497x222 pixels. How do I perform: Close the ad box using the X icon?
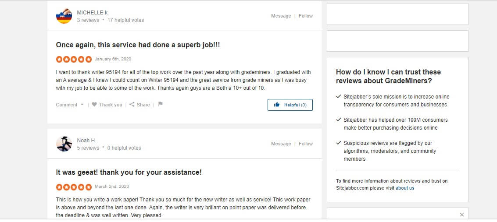[461, 215]
